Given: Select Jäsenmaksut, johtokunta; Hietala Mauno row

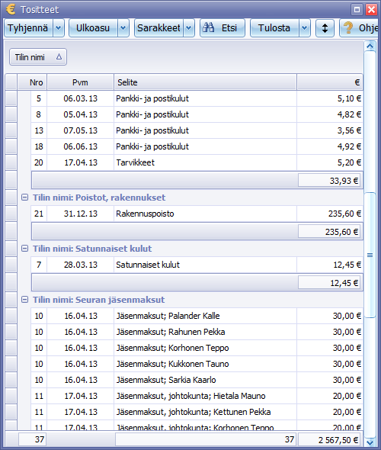Looking at the screenshot, I should coord(197,397).
